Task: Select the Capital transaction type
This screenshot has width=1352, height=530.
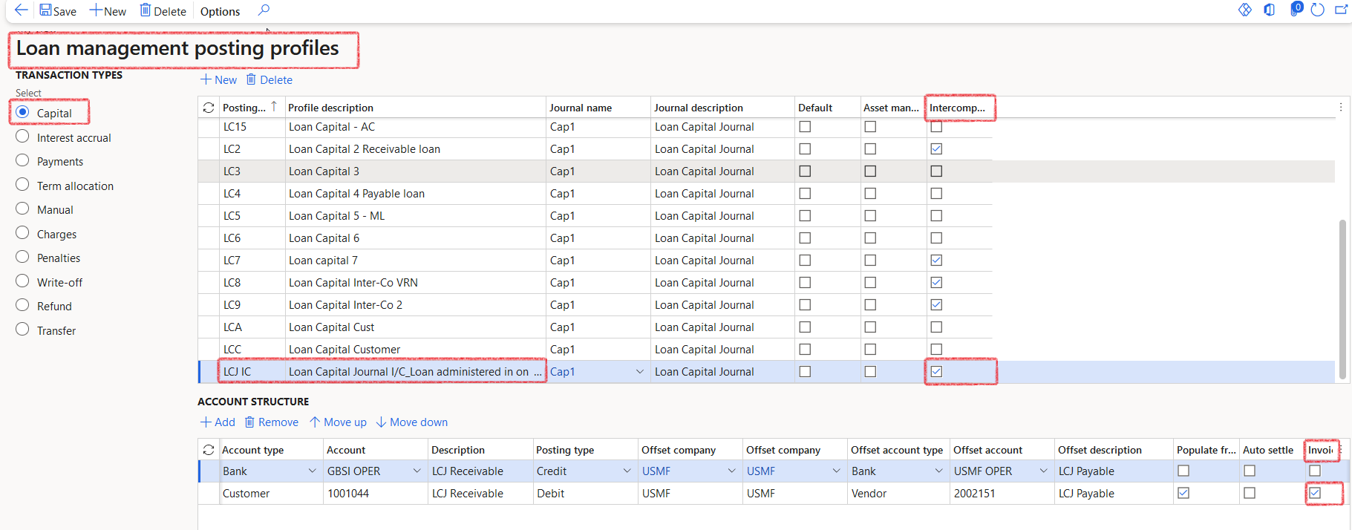Action: coord(23,112)
